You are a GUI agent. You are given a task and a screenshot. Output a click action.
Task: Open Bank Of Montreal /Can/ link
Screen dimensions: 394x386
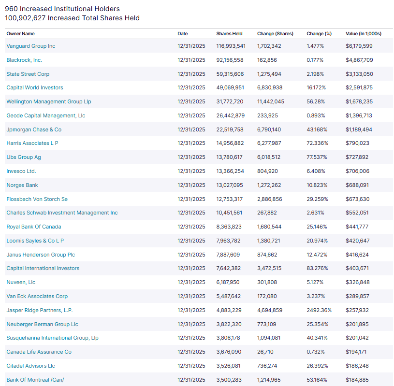pos(35,380)
